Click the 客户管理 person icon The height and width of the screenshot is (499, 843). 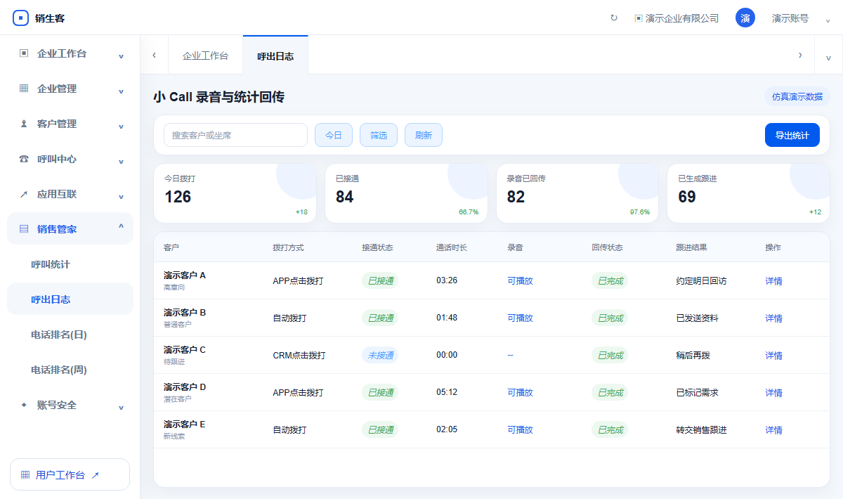click(x=24, y=124)
